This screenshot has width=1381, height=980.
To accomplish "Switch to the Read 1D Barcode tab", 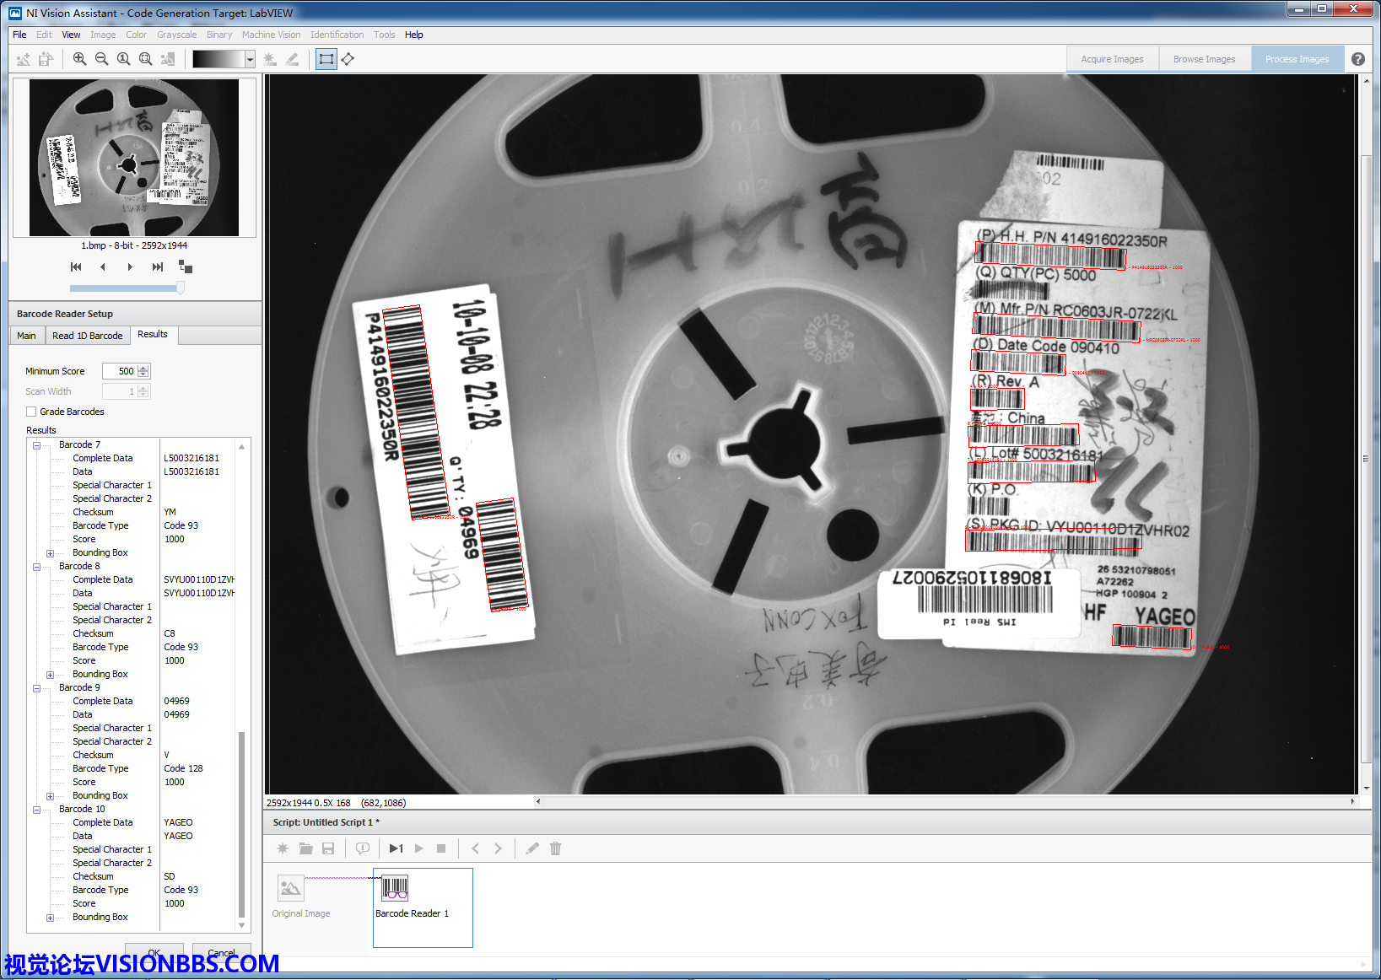I will (x=87, y=336).
